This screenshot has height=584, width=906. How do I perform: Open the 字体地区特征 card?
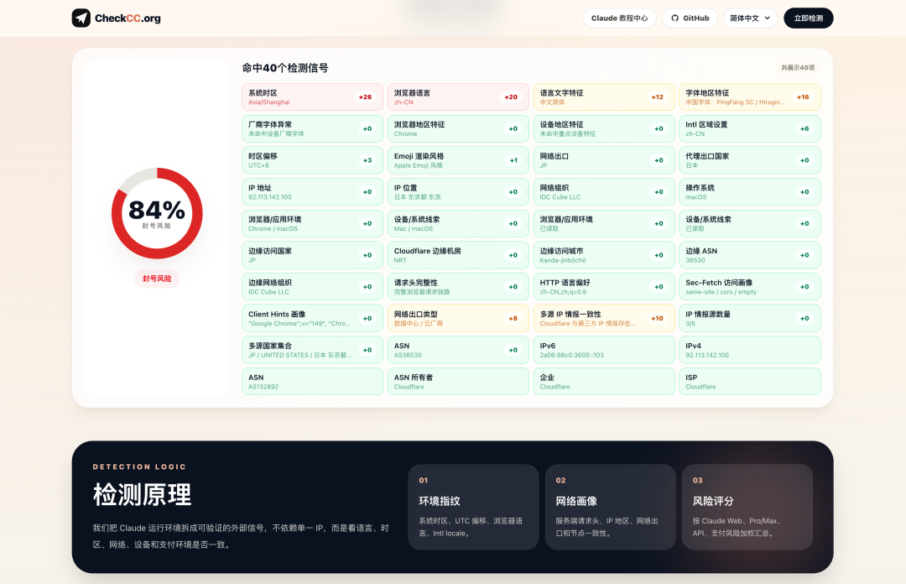(x=749, y=97)
